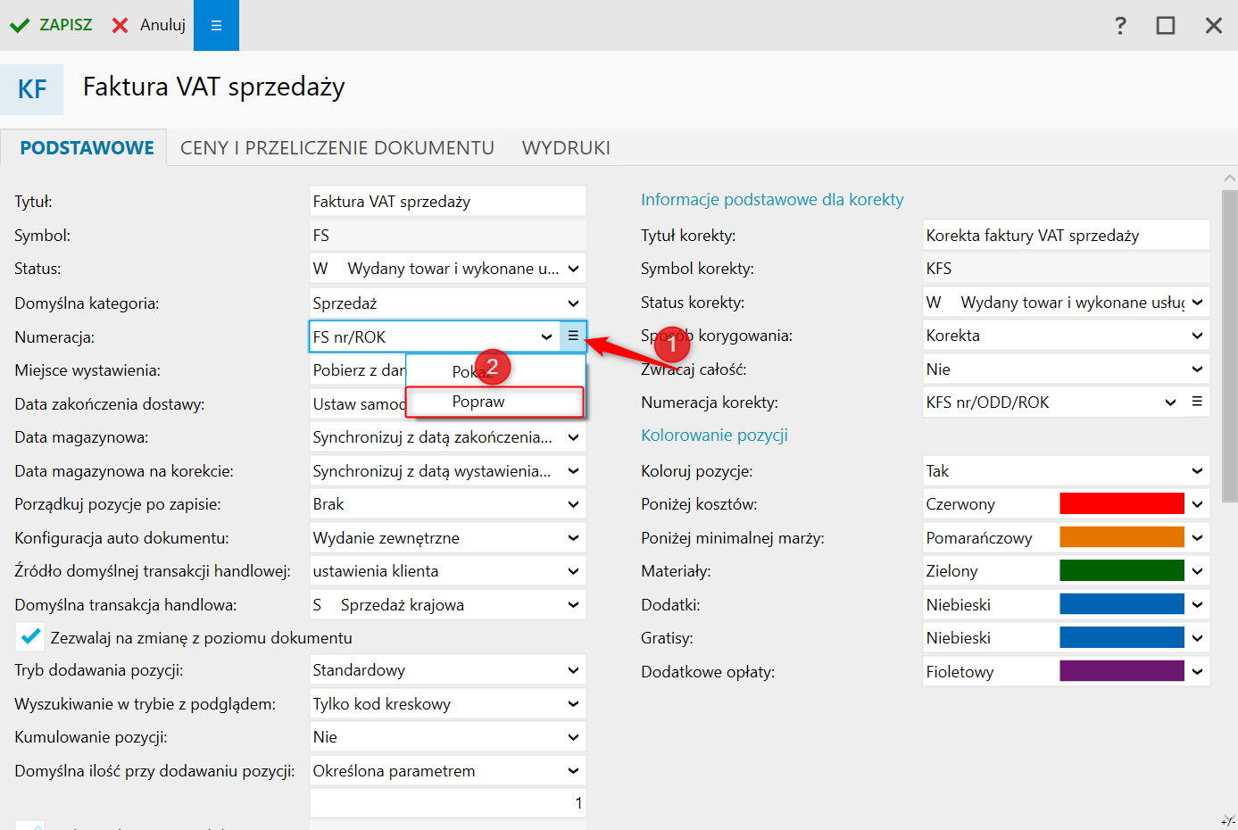The height and width of the screenshot is (830, 1238).
Task: Click the question mark help icon
Action: (1120, 25)
